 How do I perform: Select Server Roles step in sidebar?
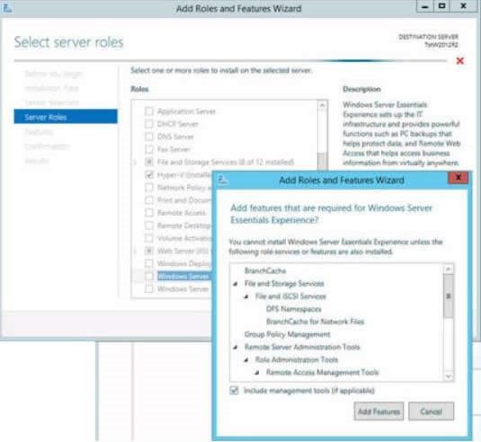pos(66,117)
